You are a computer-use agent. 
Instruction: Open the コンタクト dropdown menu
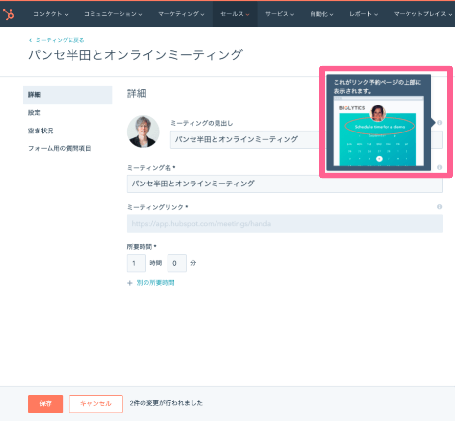pyautogui.click(x=51, y=14)
